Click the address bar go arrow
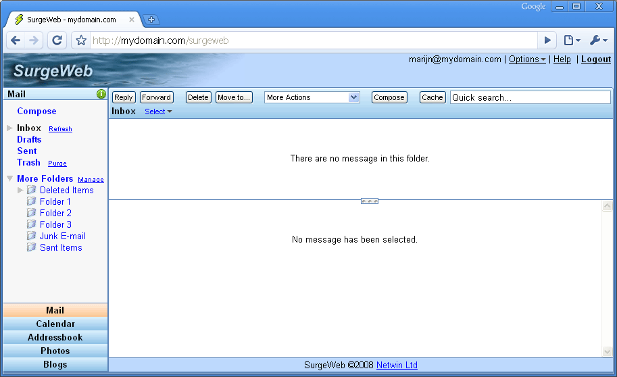Viewport: 617px width, 377px height. point(548,41)
